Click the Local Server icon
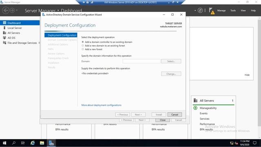The height and width of the screenshot is (147, 261). click(4, 28)
